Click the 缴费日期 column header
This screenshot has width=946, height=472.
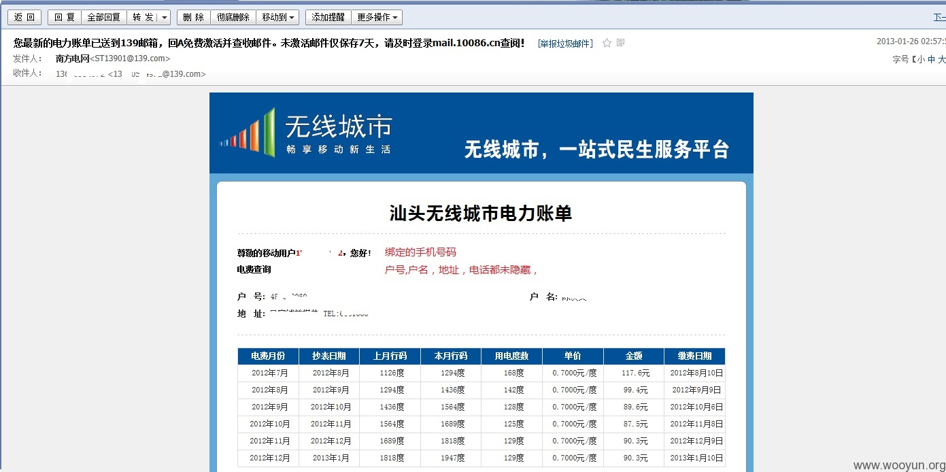pyautogui.click(x=694, y=356)
